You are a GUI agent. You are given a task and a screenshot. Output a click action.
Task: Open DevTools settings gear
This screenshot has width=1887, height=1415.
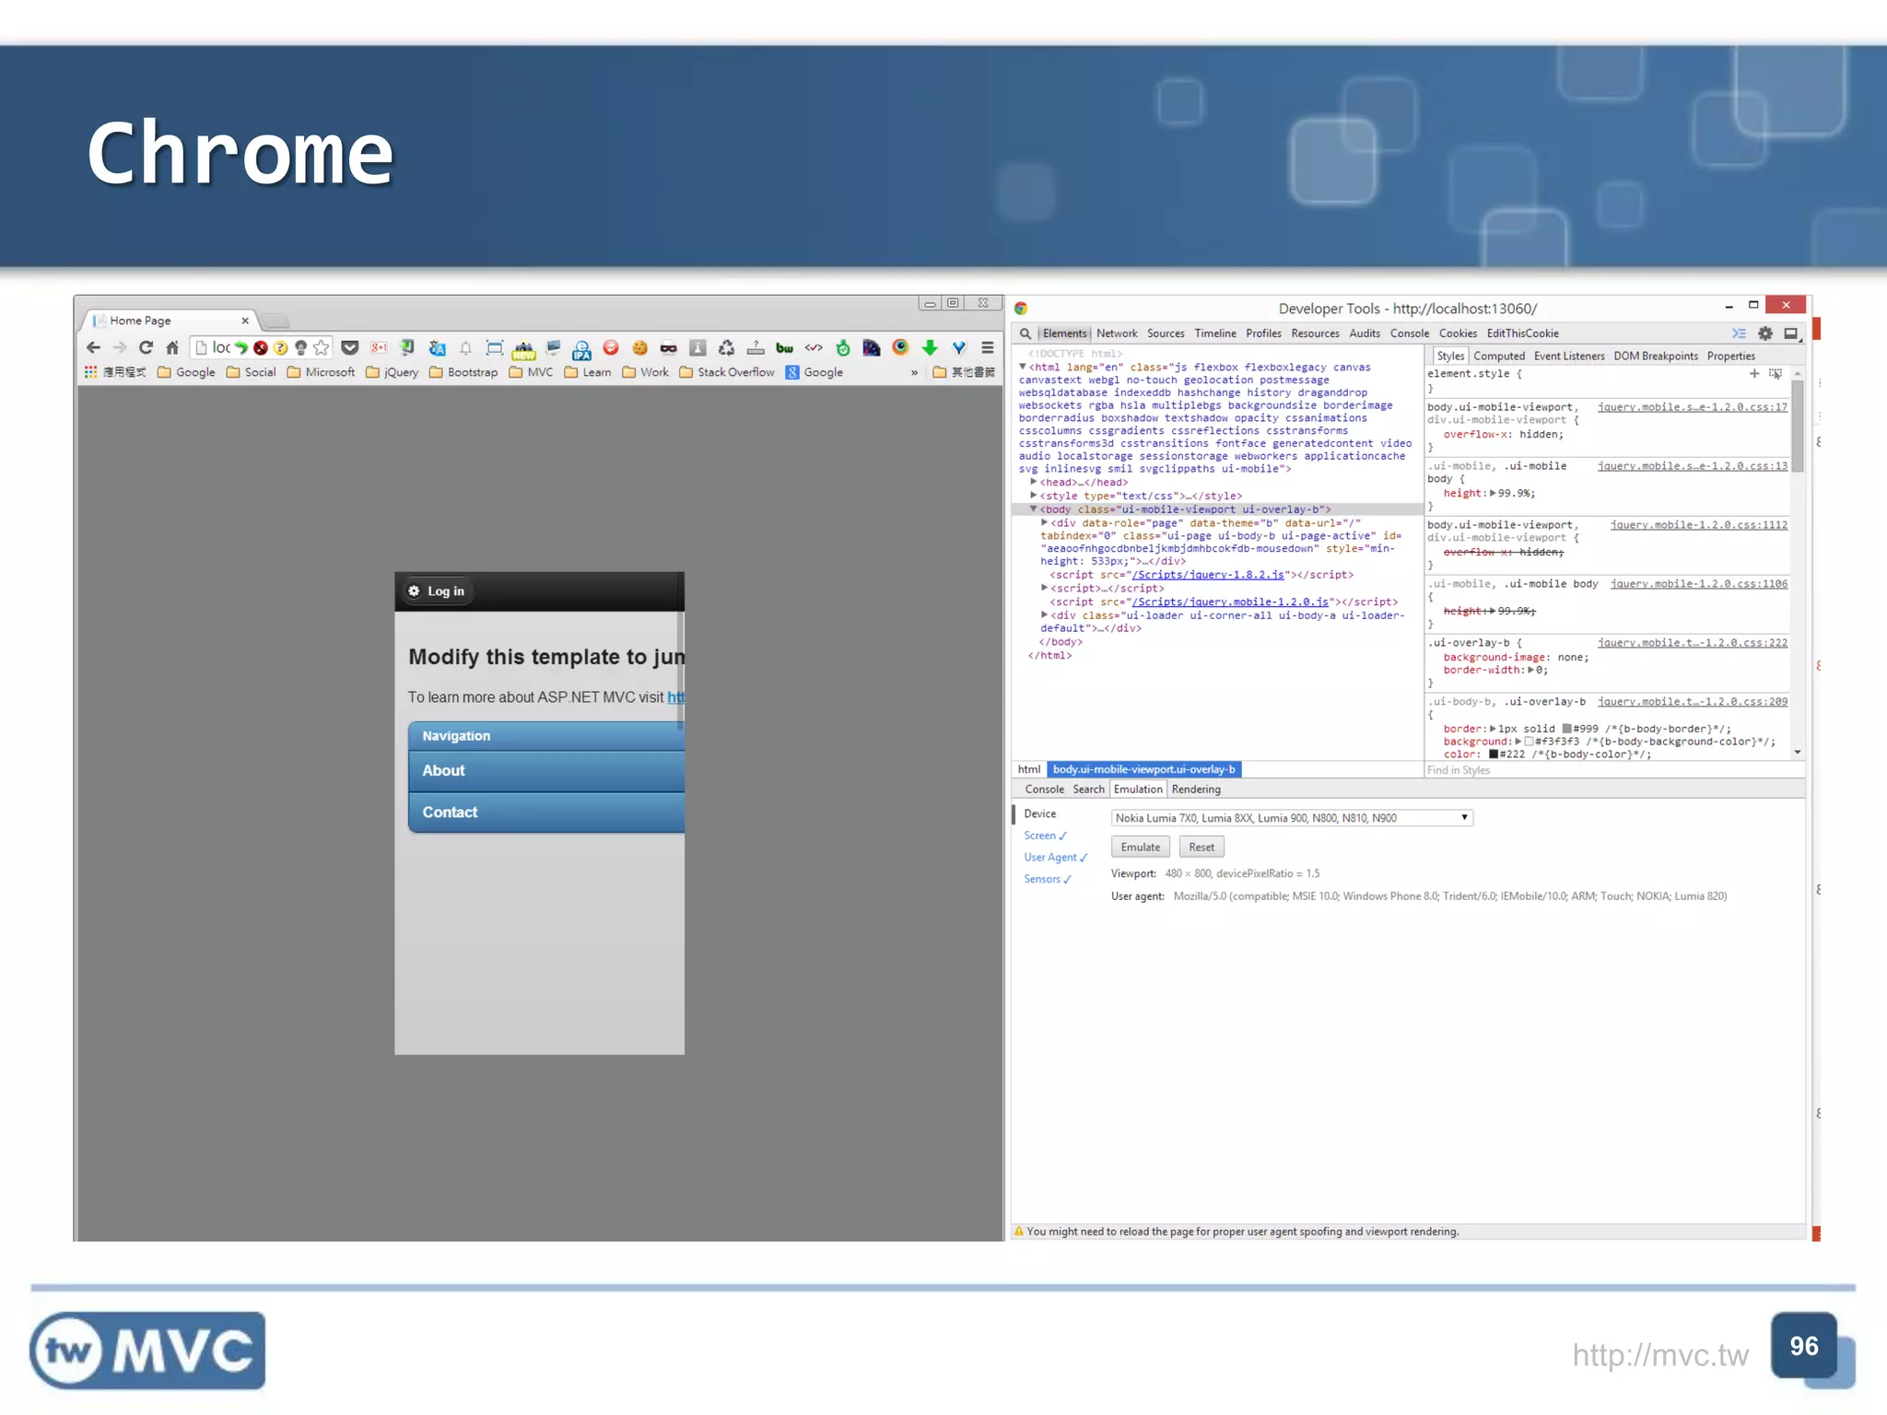point(1765,333)
